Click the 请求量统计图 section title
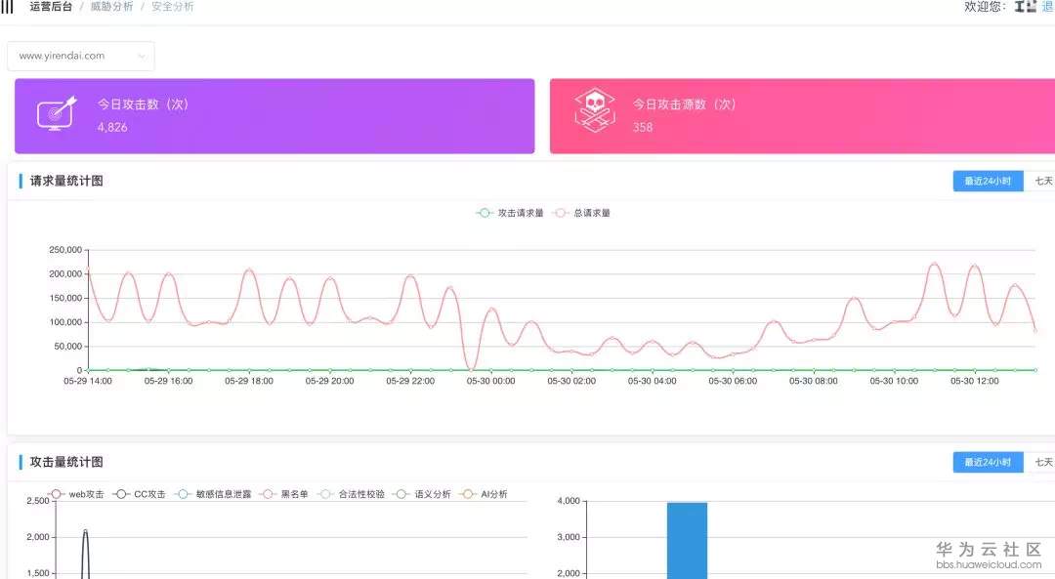Screen dimensions: 1055x579 tap(66, 181)
